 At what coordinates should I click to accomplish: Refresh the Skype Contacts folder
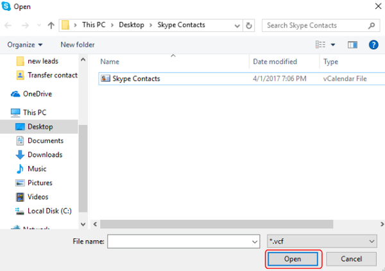(249, 26)
